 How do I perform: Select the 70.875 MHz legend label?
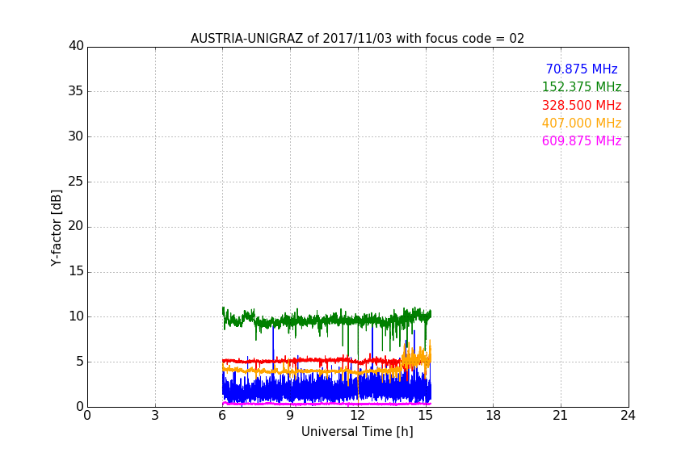point(582,69)
